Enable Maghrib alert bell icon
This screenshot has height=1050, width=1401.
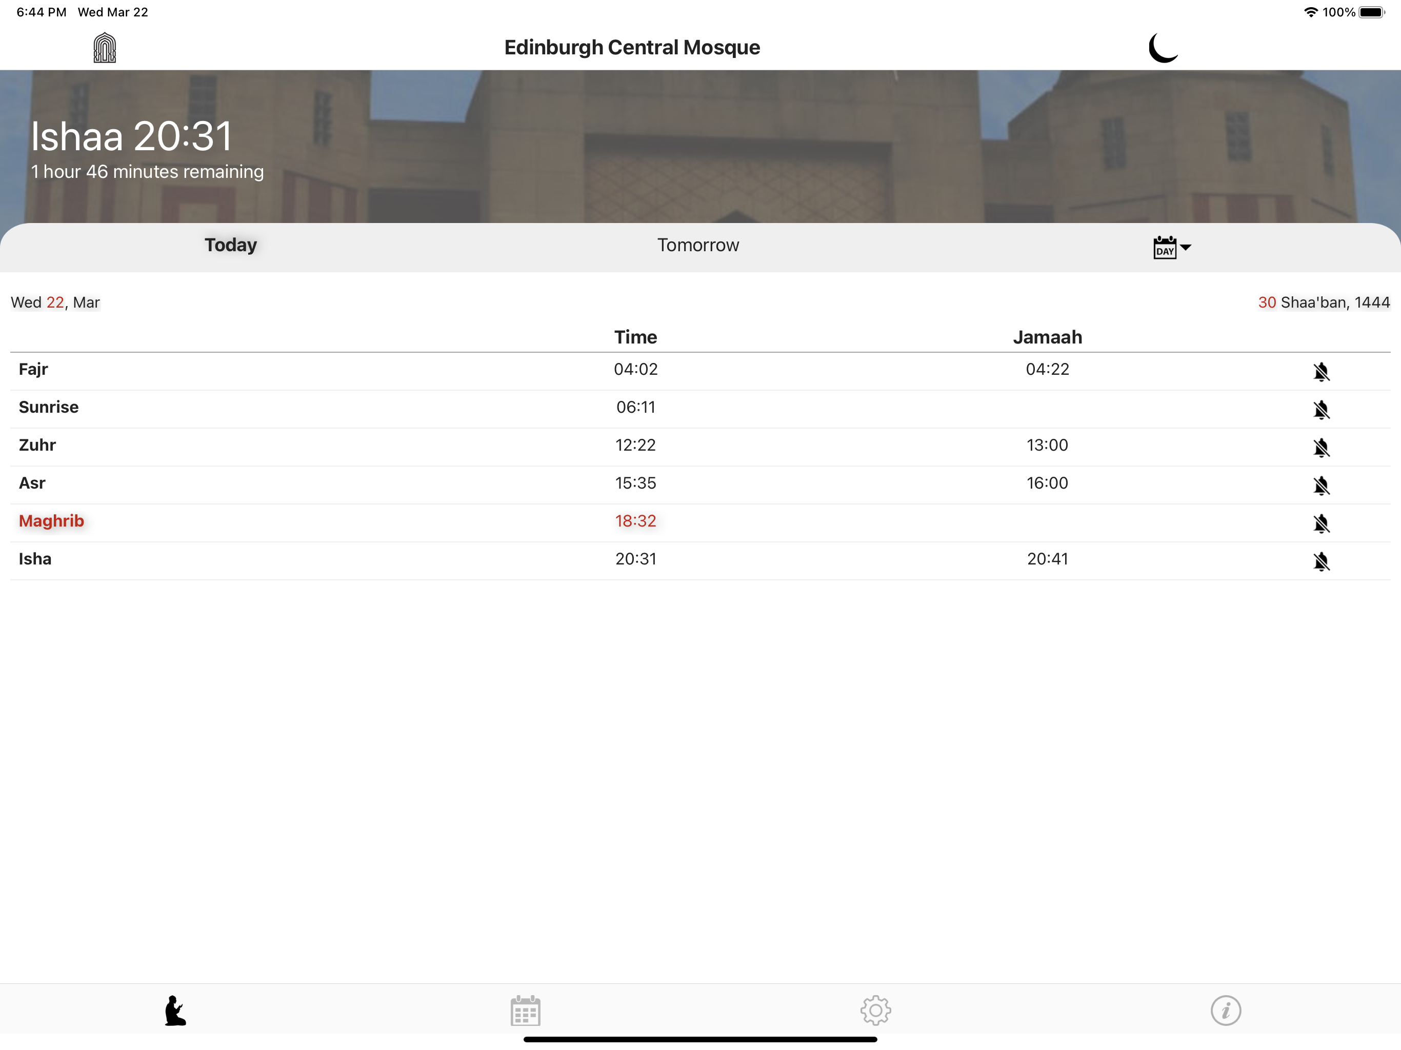click(1320, 524)
